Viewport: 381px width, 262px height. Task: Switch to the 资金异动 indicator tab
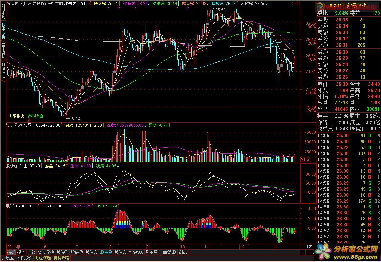(x=46, y=252)
